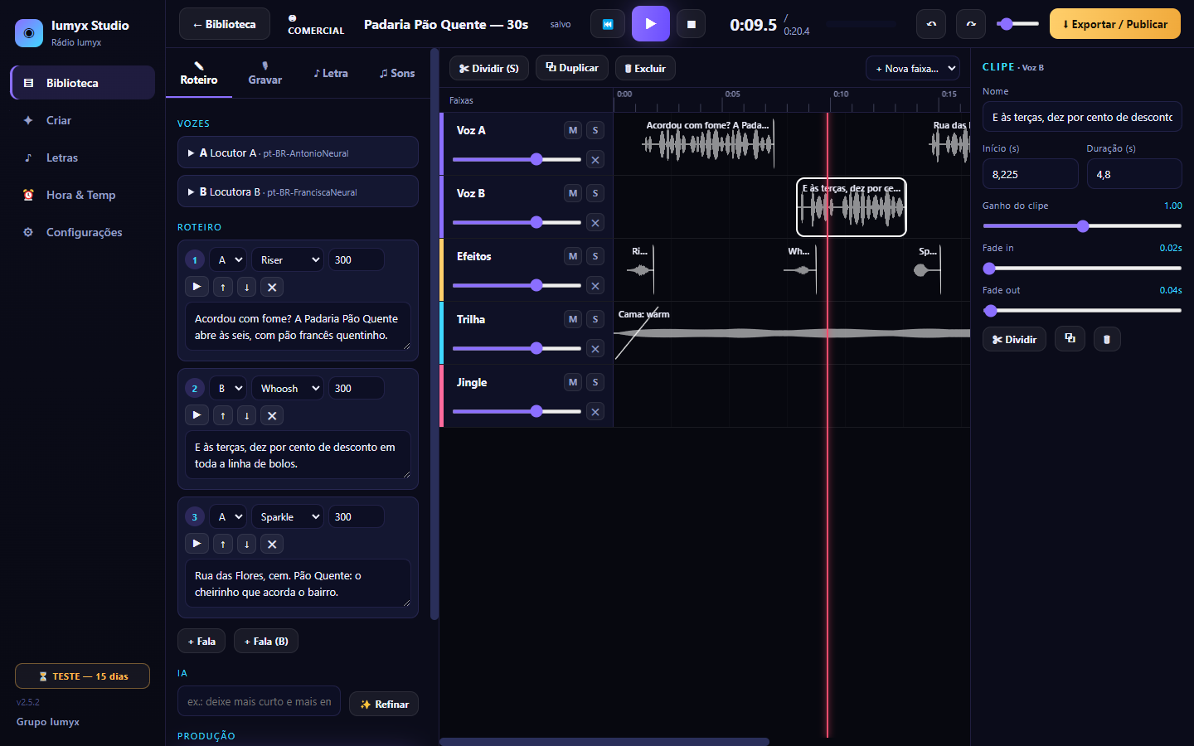This screenshot has height=746, width=1194.
Task: Delete clip with trash icon in Clipe panel
Action: click(1107, 339)
